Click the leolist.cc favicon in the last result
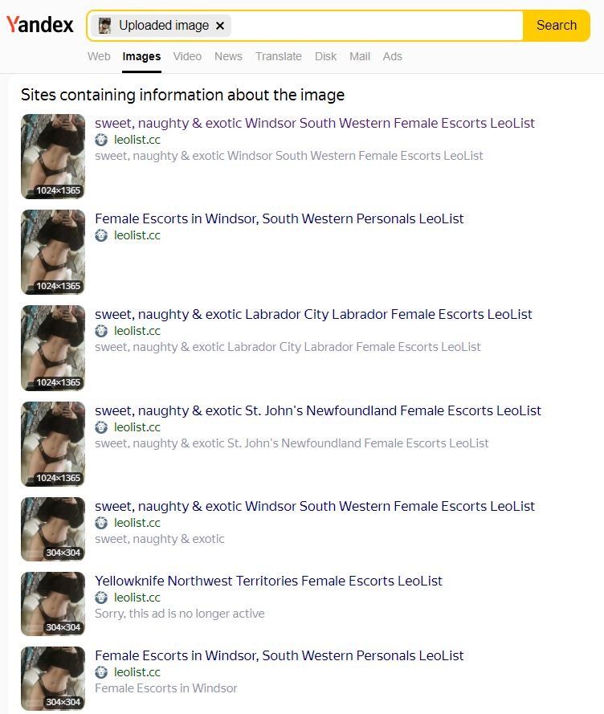The height and width of the screenshot is (714, 604). point(101,672)
